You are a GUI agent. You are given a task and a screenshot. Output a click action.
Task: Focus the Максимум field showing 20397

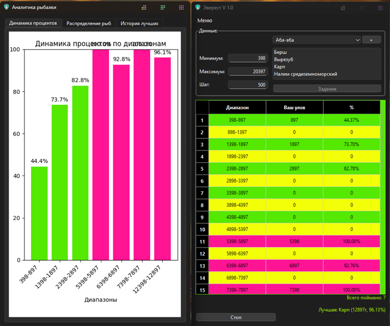(248, 71)
